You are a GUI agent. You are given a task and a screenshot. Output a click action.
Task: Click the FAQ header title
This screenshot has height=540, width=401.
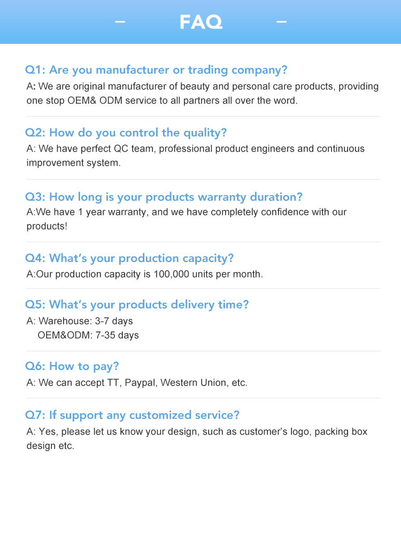click(x=200, y=22)
